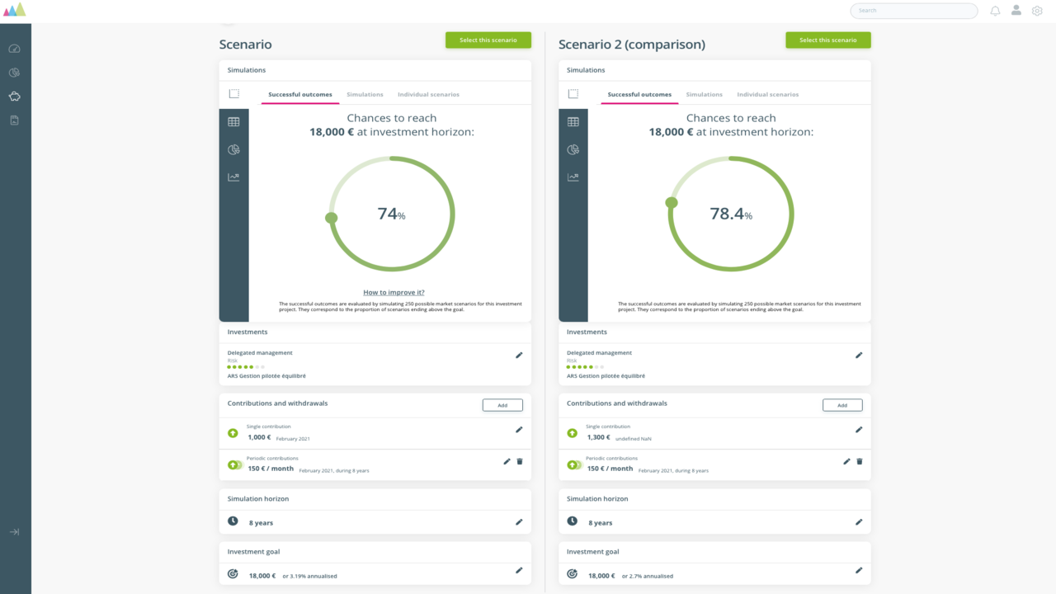Open the user profile icon
Viewport: 1056px width, 594px height.
click(1016, 10)
